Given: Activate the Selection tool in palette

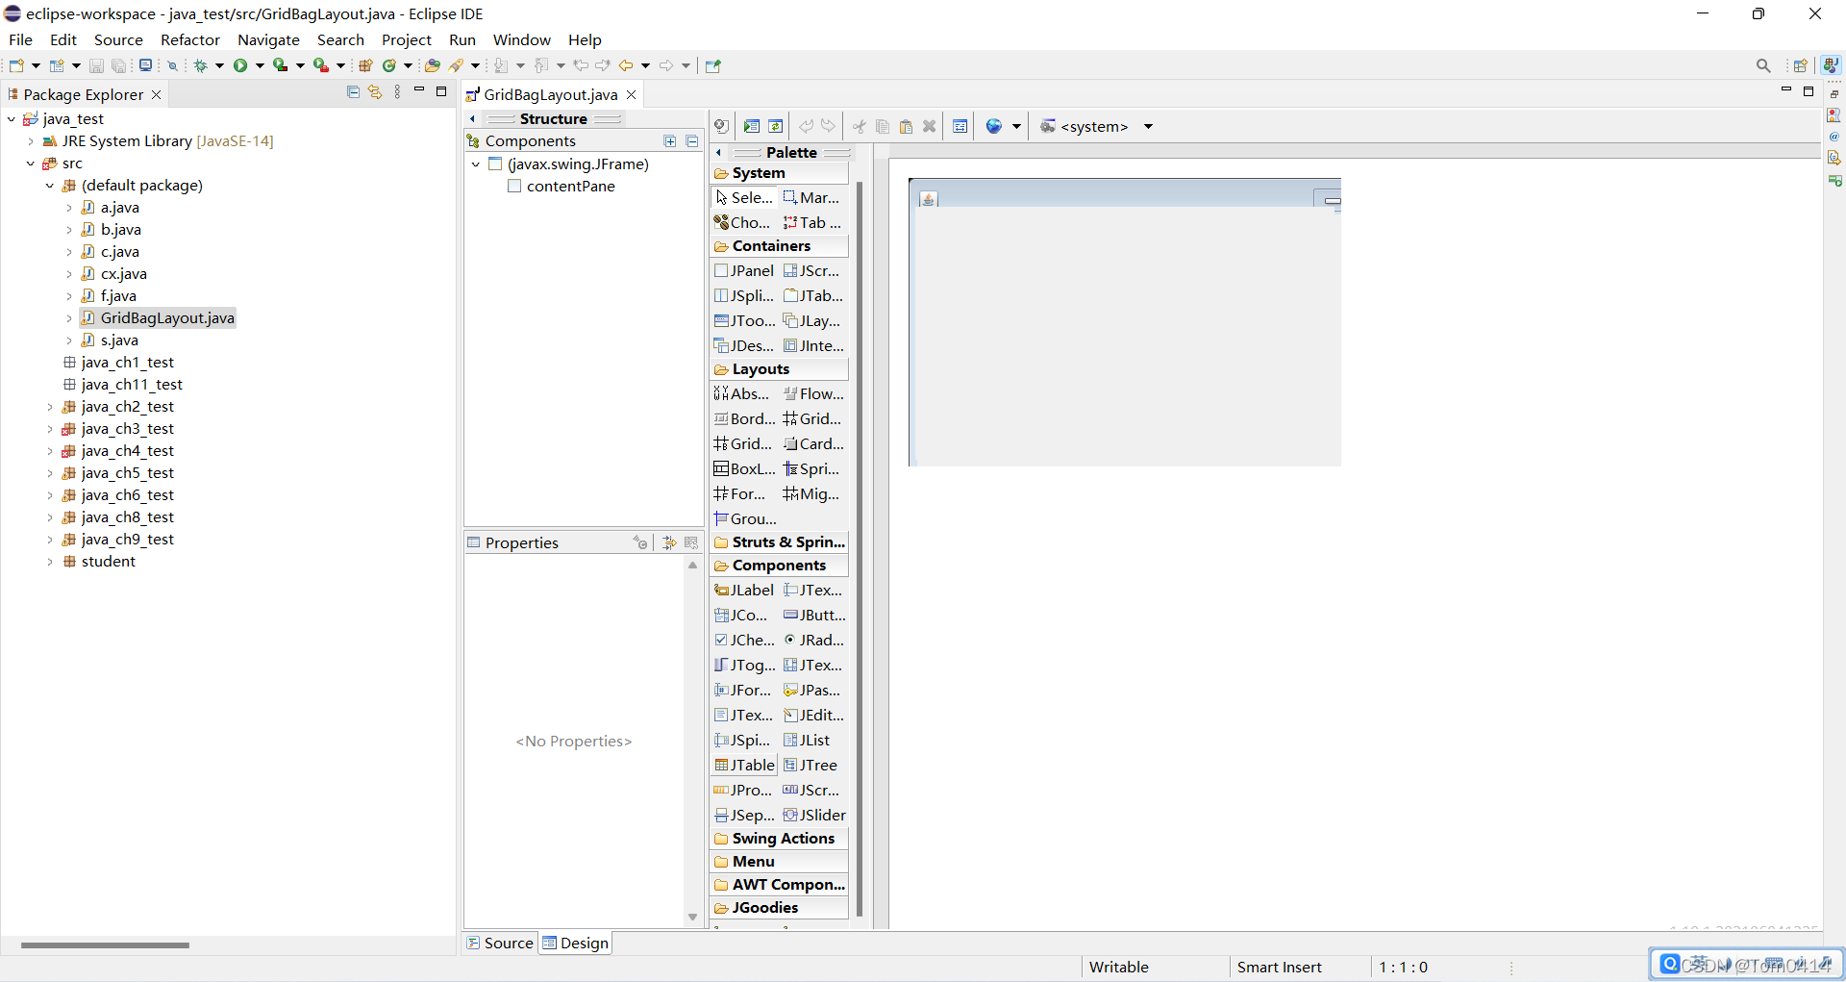Looking at the screenshot, I should coord(744,197).
